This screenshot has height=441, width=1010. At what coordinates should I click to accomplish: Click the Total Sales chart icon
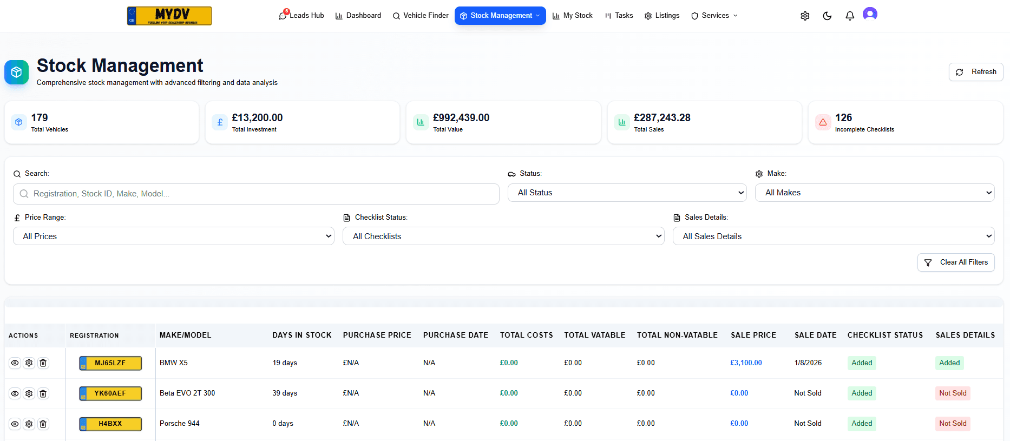(622, 122)
